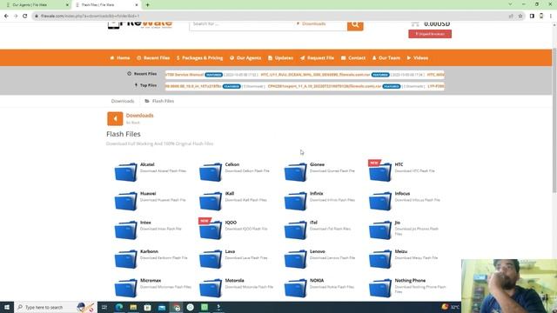Open the Contact menu item
The height and width of the screenshot is (313, 557).
[x=353, y=58]
